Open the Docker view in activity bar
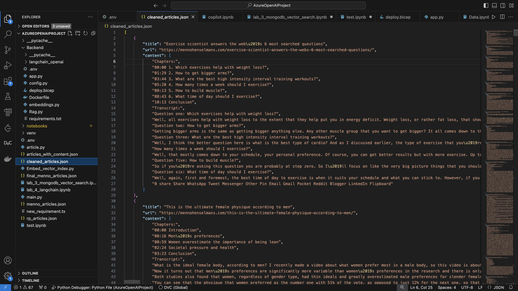 pyautogui.click(x=8, y=159)
